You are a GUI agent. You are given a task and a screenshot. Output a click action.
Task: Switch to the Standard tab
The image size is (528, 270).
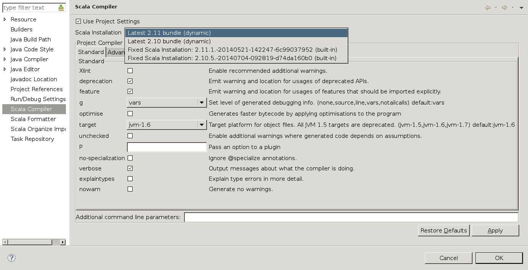coord(91,52)
